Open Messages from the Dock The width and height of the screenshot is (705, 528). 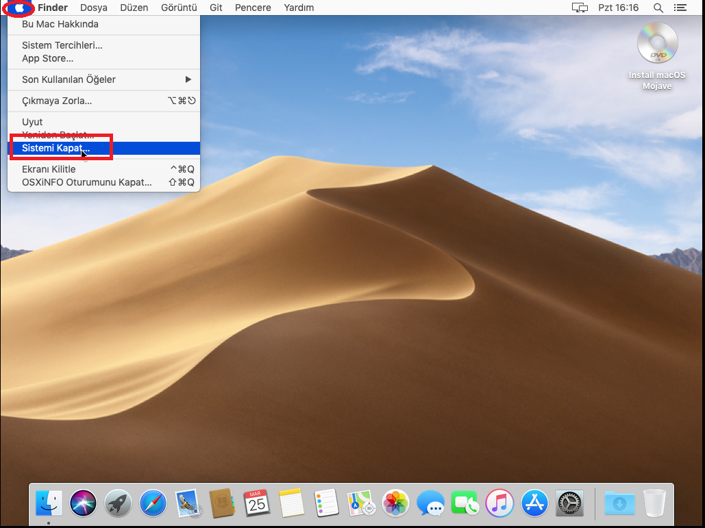click(430, 504)
